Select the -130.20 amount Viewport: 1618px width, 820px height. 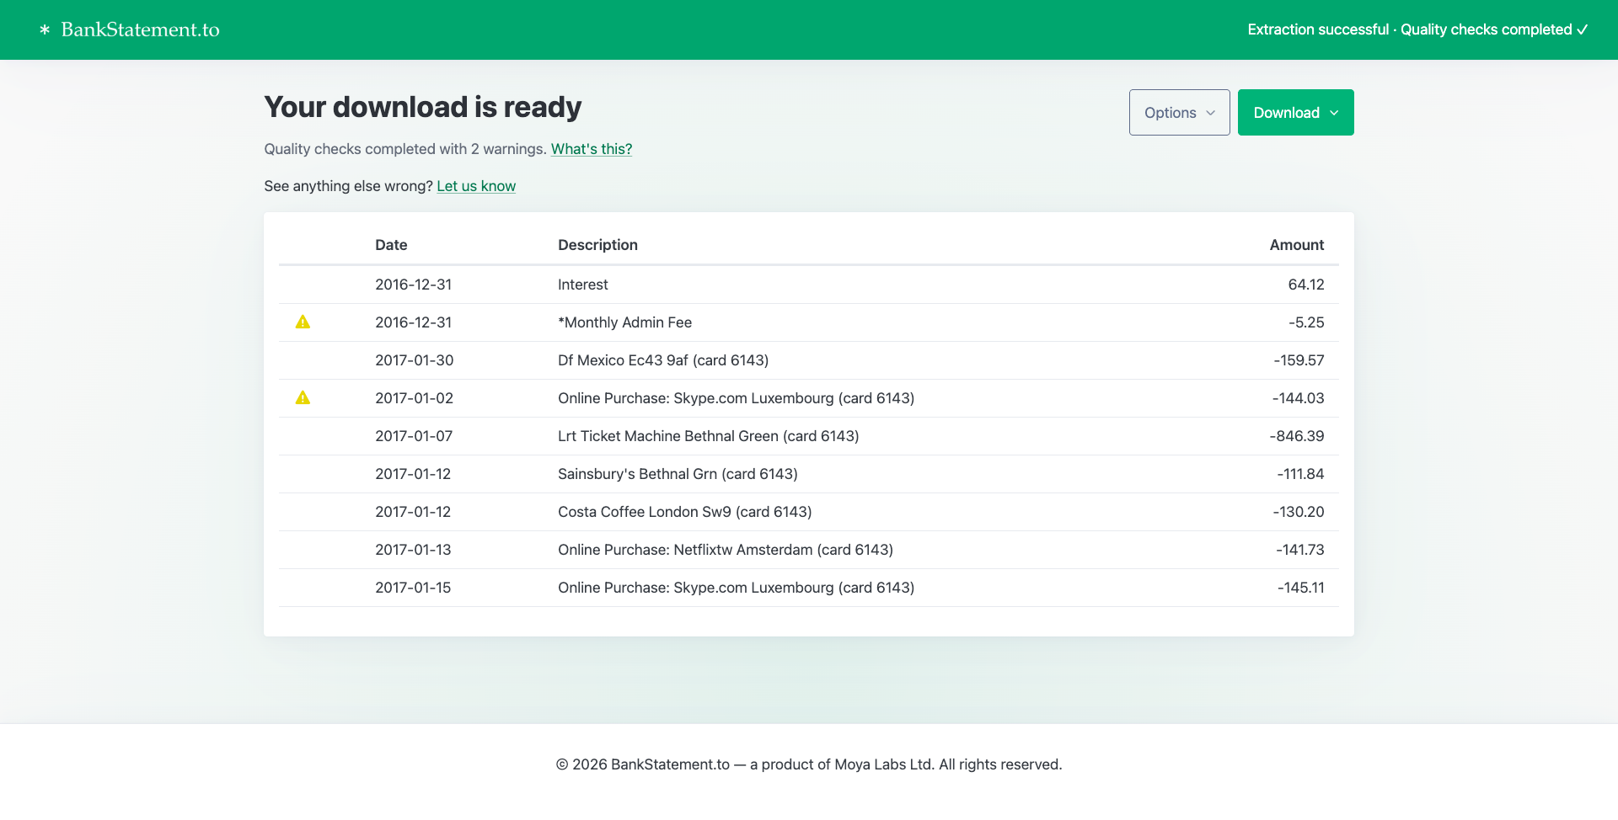(1299, 512)
